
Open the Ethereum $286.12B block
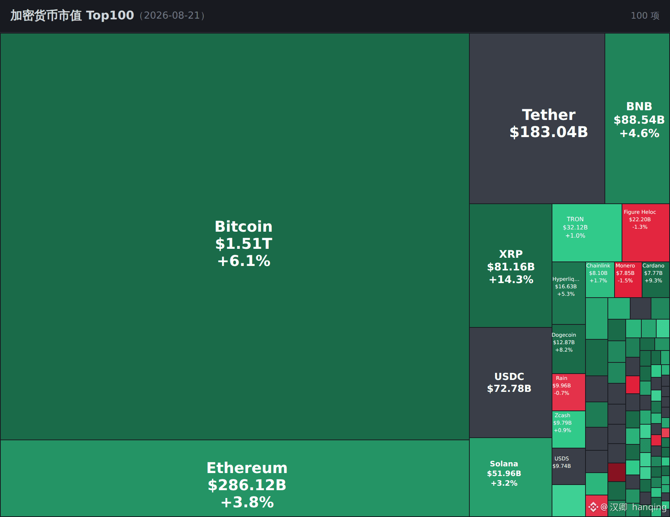click(234, 478)
